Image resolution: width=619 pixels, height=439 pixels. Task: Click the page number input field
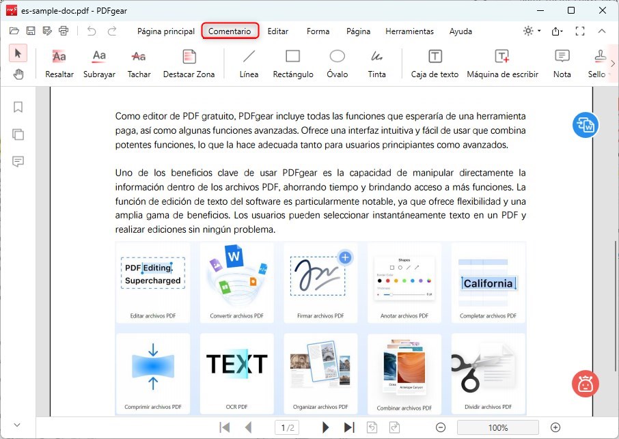coord(286,427)
